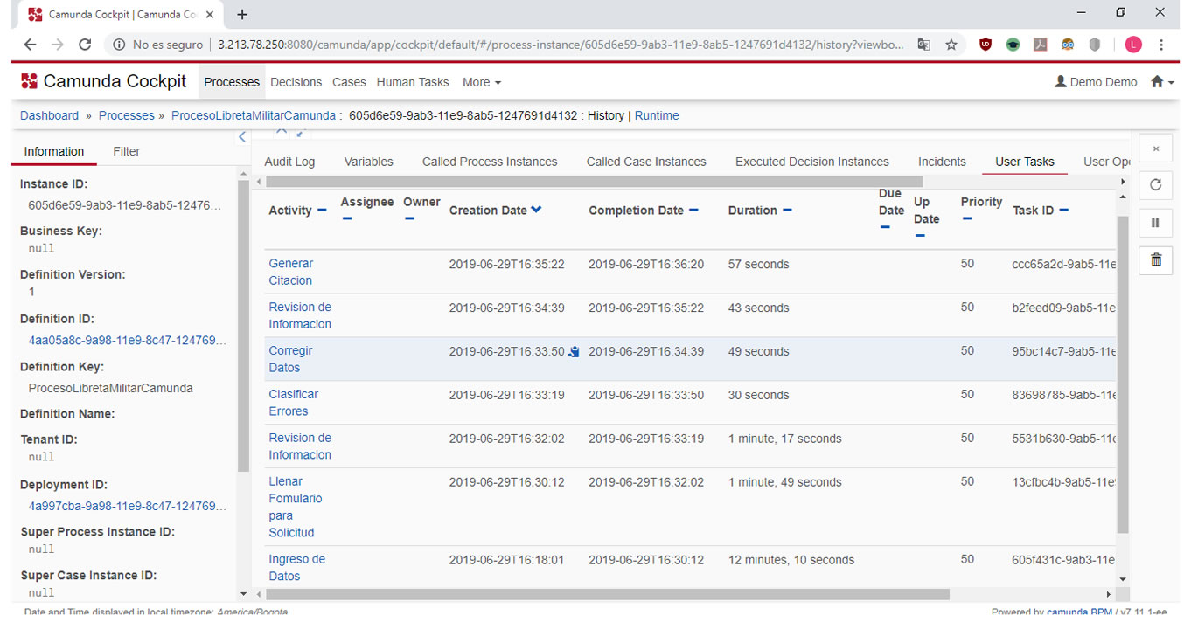Open home icon menu in header

coord(1162,82)
